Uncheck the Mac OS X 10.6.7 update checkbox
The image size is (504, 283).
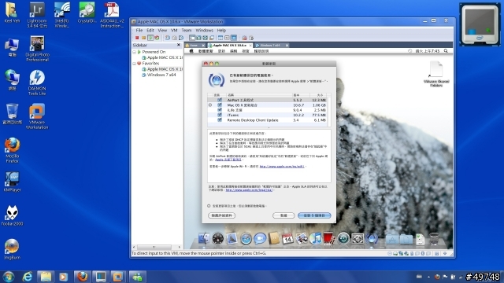[220, 105]
